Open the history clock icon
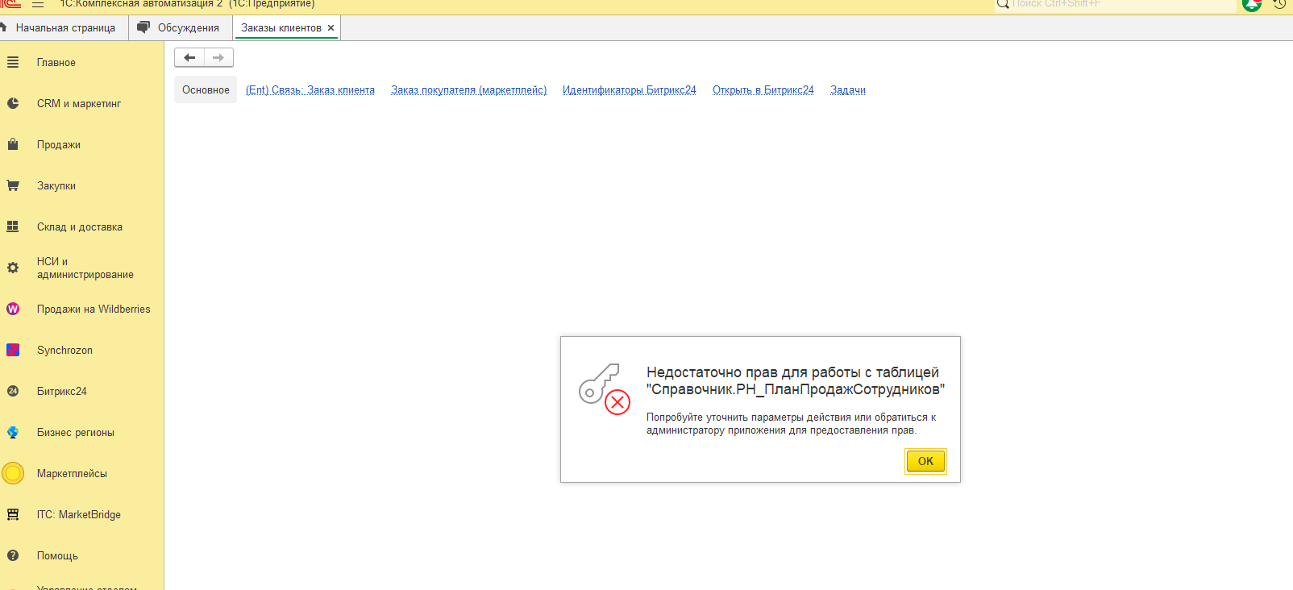Screen dimensions: 1293x590 pos(1279,4)
